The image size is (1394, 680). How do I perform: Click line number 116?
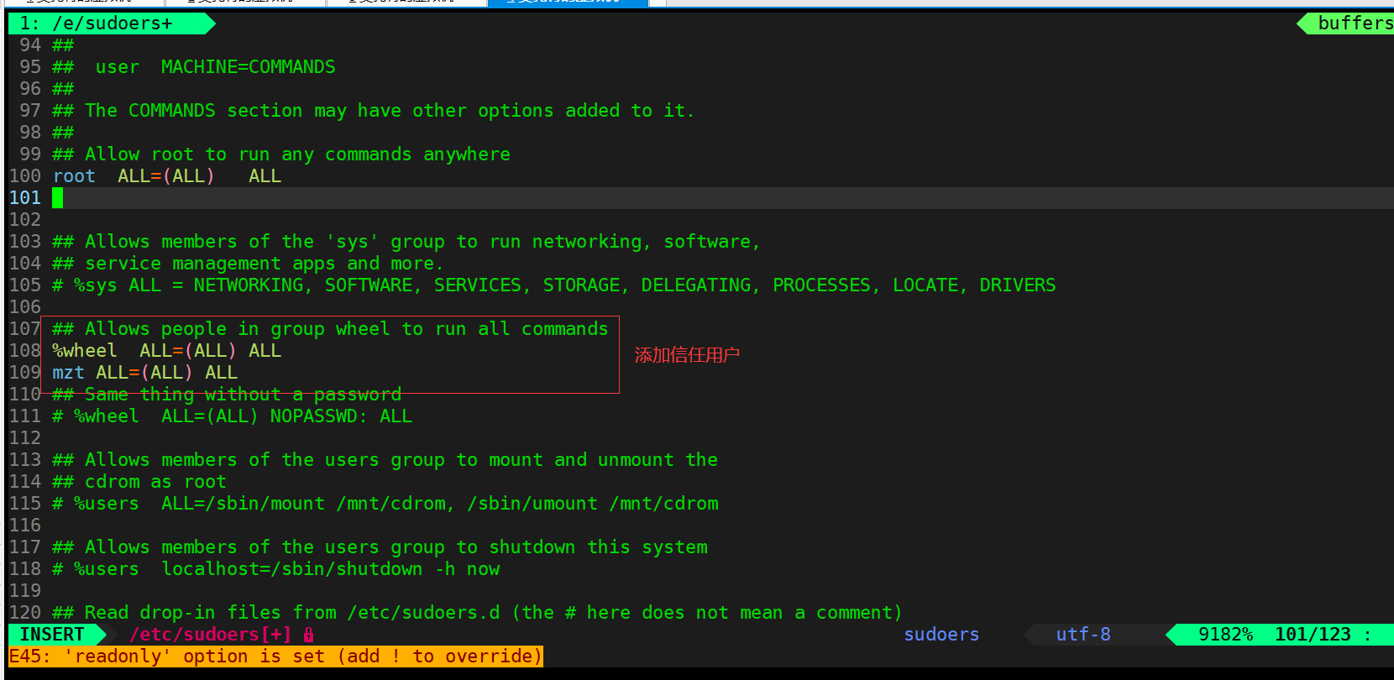click(25, 526)
